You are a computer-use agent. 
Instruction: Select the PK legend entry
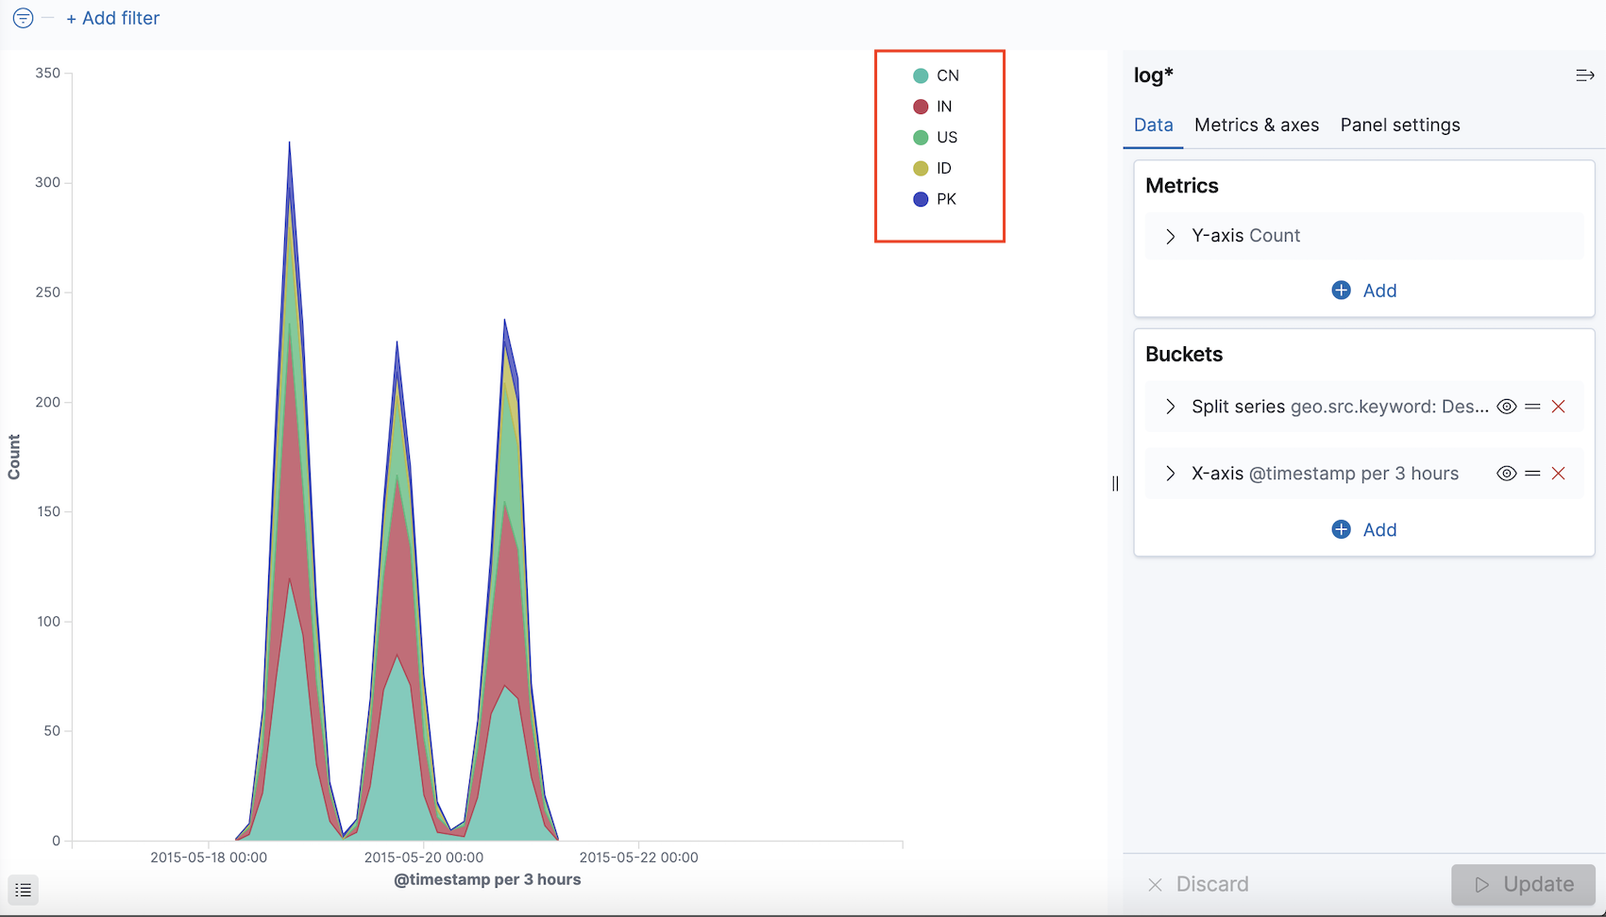point(935,199)
